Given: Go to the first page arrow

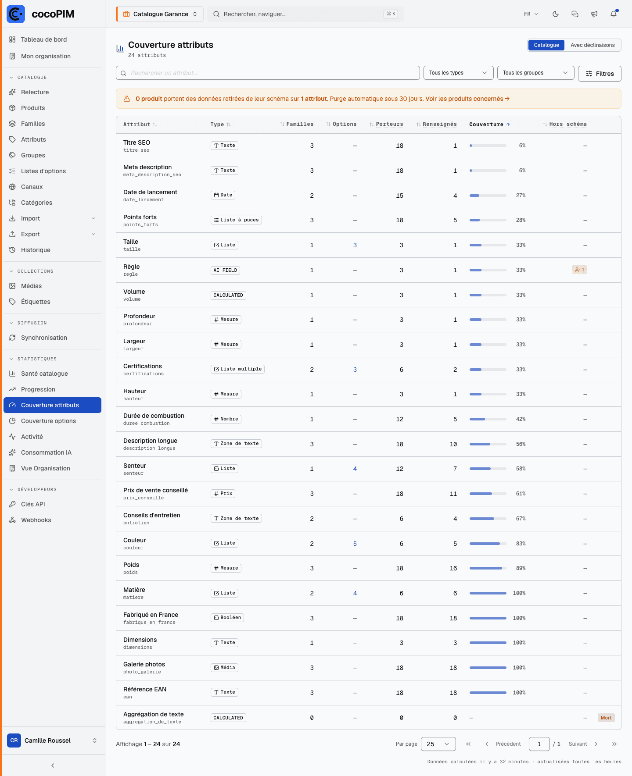Looking at the screenshot, I should tap(468, 744).
